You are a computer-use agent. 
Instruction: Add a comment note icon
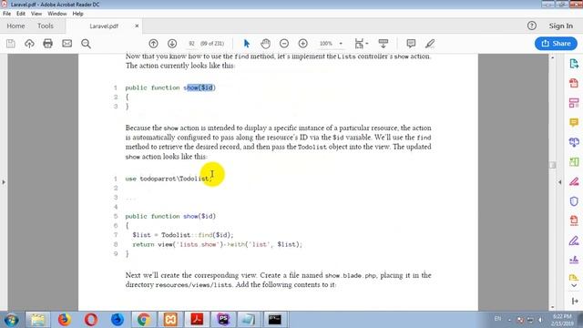point(411,44)
